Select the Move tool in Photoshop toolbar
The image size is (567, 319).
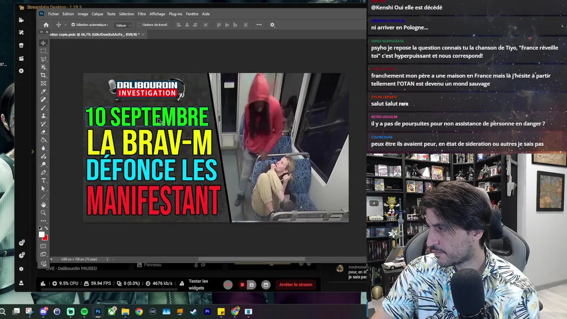43,43
